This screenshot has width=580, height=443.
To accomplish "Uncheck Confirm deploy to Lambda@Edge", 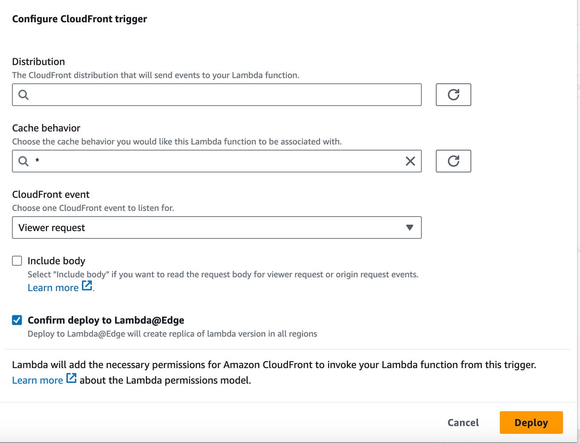I will click(x=16, y=320).
